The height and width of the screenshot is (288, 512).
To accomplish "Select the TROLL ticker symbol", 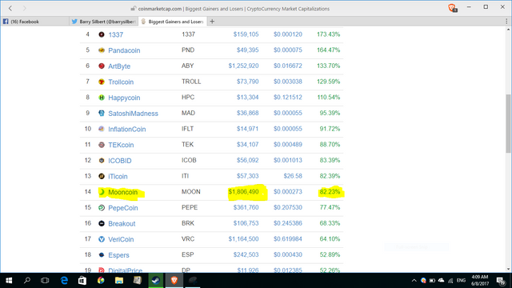I will tap(191, 82).
